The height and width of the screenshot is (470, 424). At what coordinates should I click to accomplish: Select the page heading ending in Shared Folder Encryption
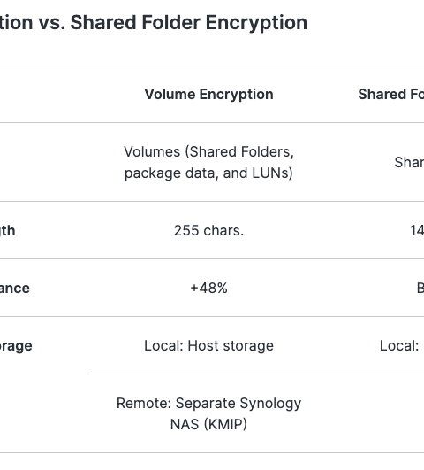click(x=154, y=23)
